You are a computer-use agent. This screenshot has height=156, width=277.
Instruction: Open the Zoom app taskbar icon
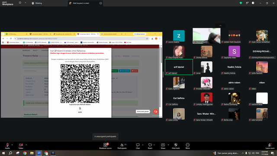[x=39, y=153]
